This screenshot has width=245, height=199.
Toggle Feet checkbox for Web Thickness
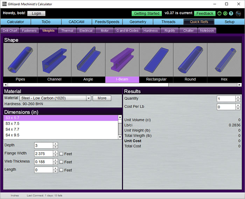pyautogui.click(x=61, y=162)
